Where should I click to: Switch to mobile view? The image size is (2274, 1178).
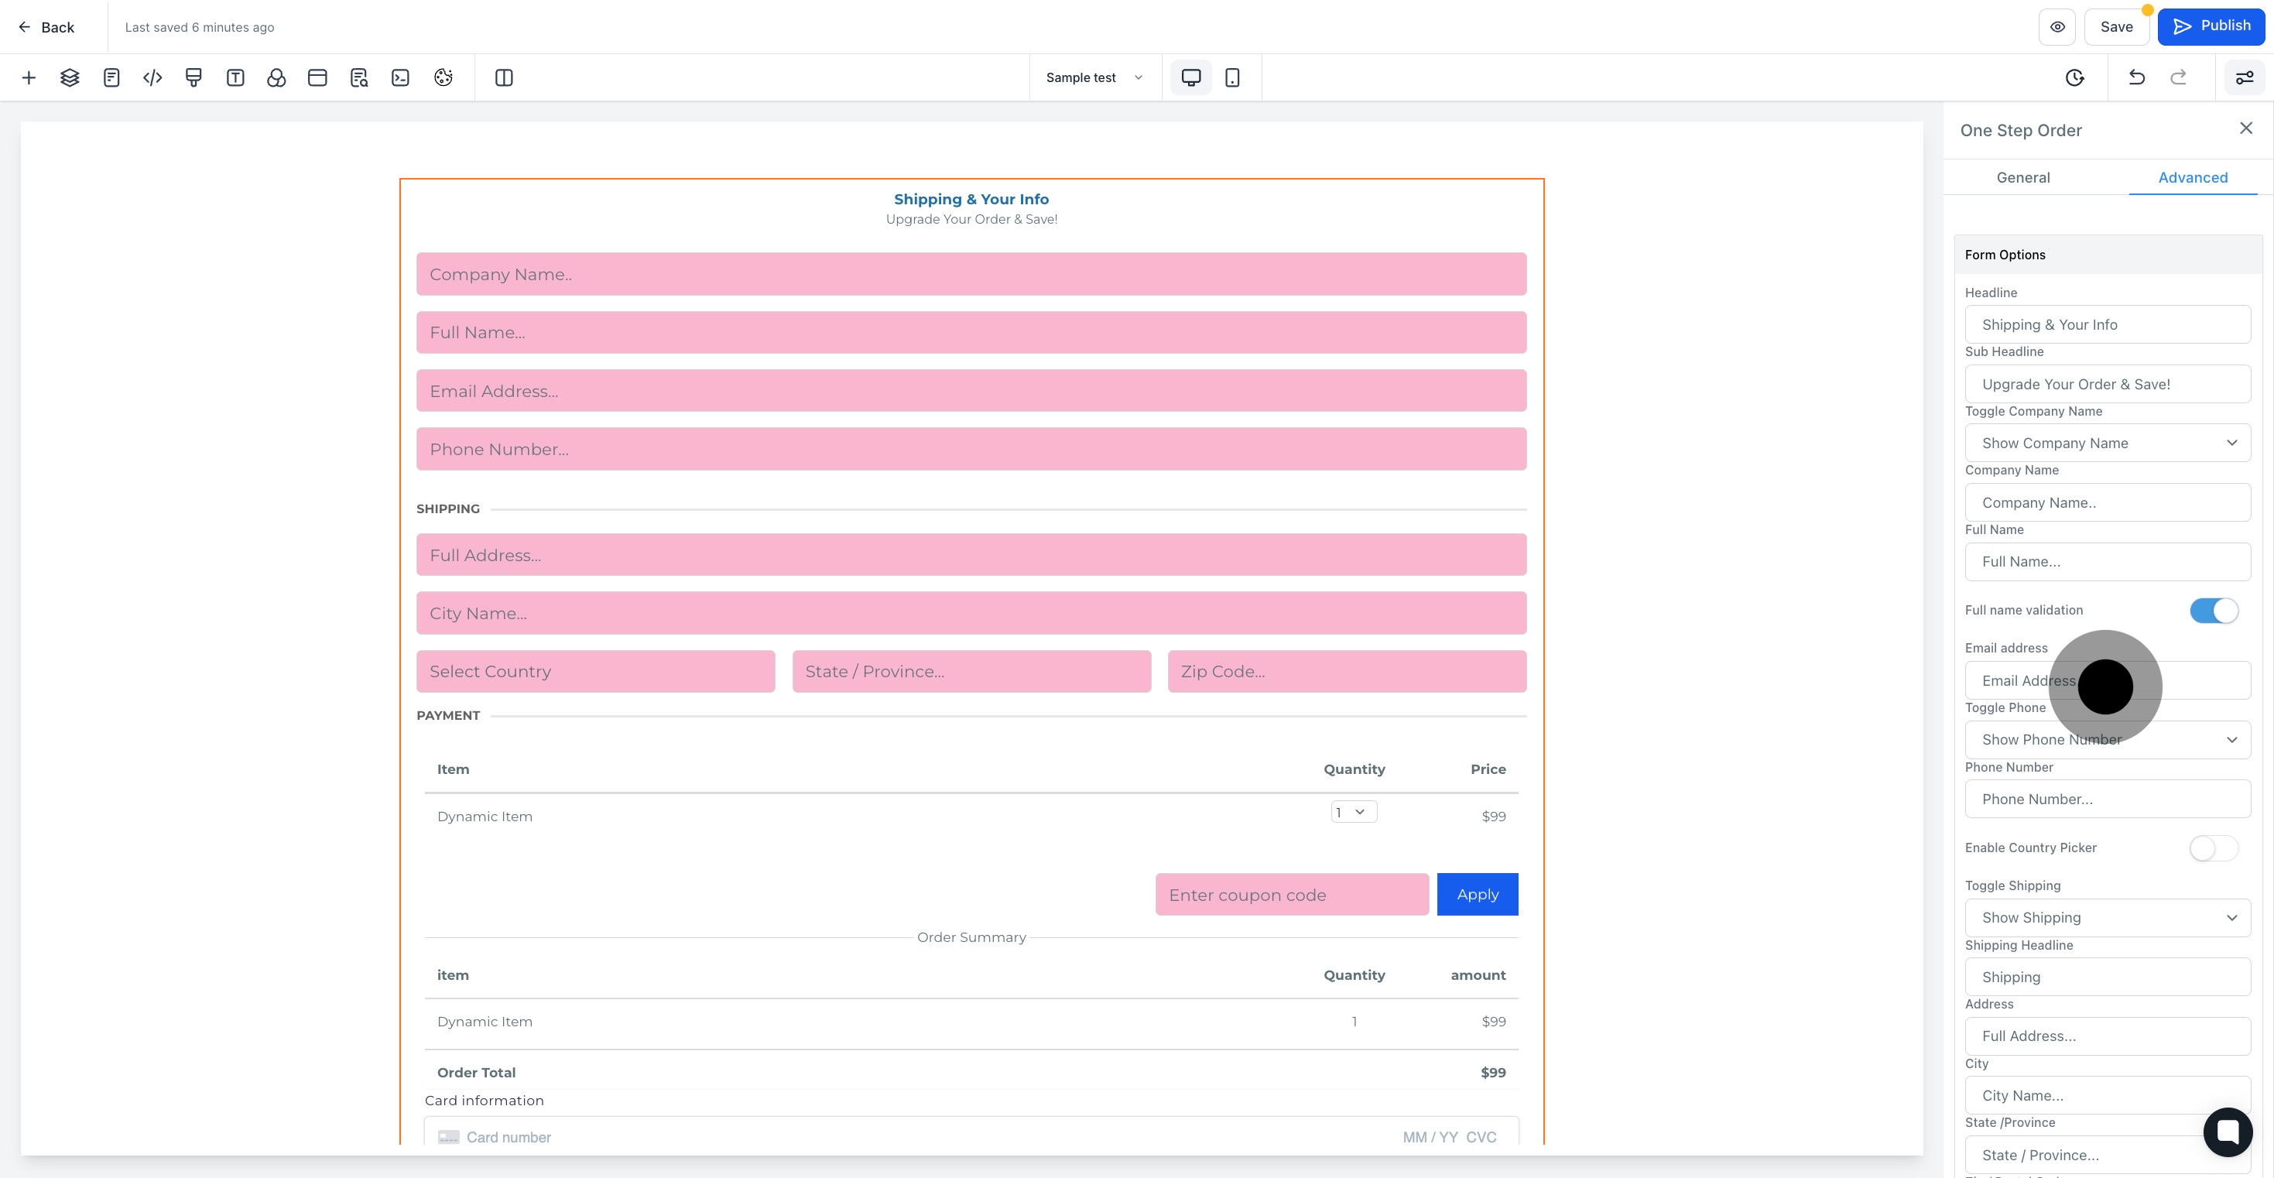1232,77
